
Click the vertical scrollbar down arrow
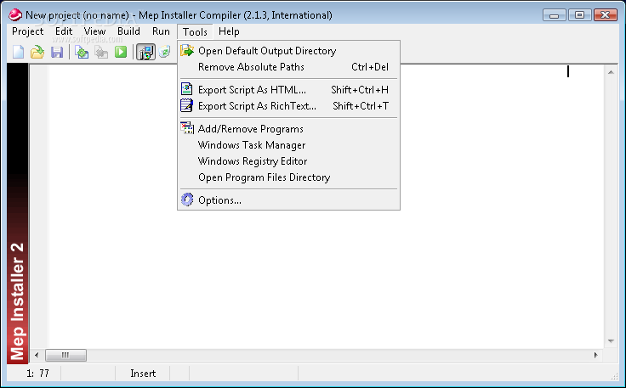pos(611,341)
